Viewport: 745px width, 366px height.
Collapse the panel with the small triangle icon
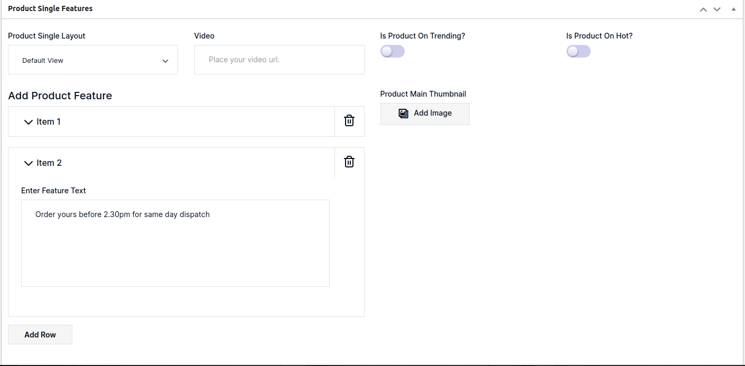(x=733, y=9)
